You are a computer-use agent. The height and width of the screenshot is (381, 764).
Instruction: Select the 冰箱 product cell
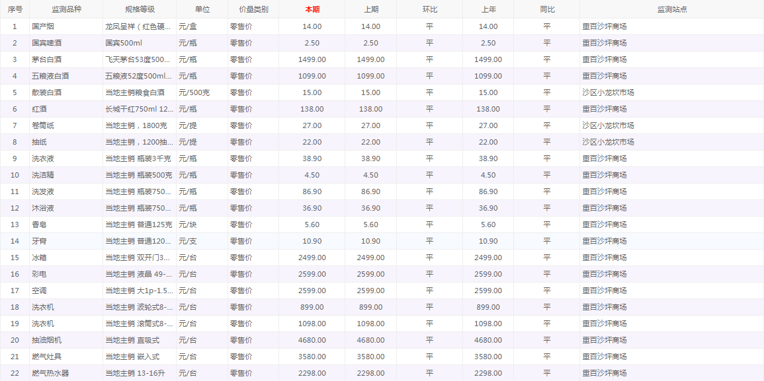click(39, 258)
